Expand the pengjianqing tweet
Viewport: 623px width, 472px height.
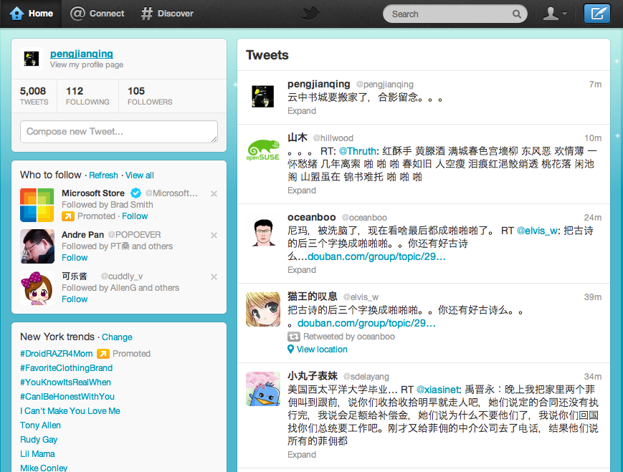click(302, 111)
